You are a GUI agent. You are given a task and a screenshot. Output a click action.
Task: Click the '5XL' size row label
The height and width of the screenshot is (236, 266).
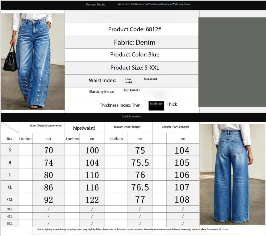click(10, 224)
